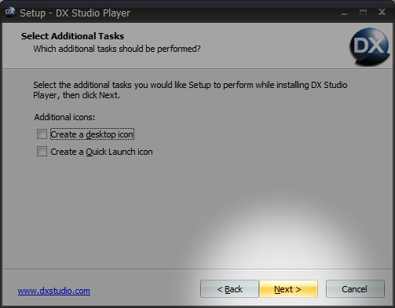The width and height of the screenshot is (395, 308).
Task: Click the maximize window button
Action: coord(363,13)
